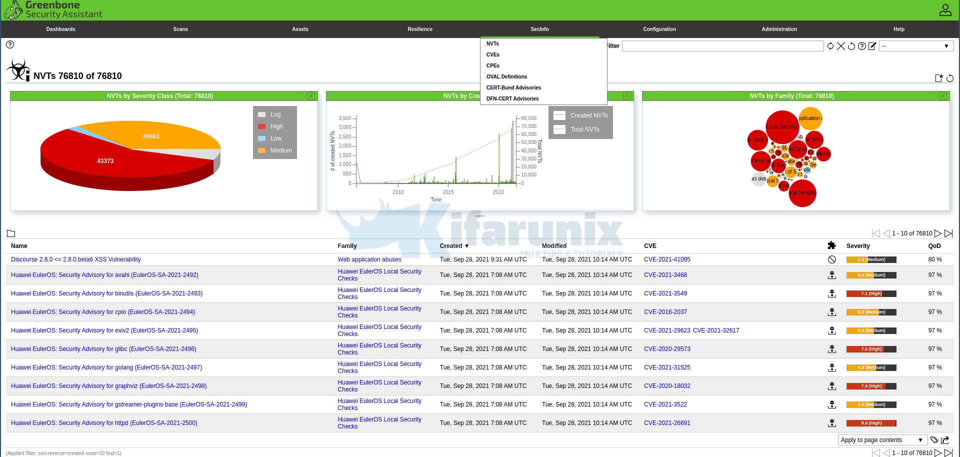Viewport: 960px width, 457px height.
Task: Open the edit filter dialog icon
Action: point(872,46)
